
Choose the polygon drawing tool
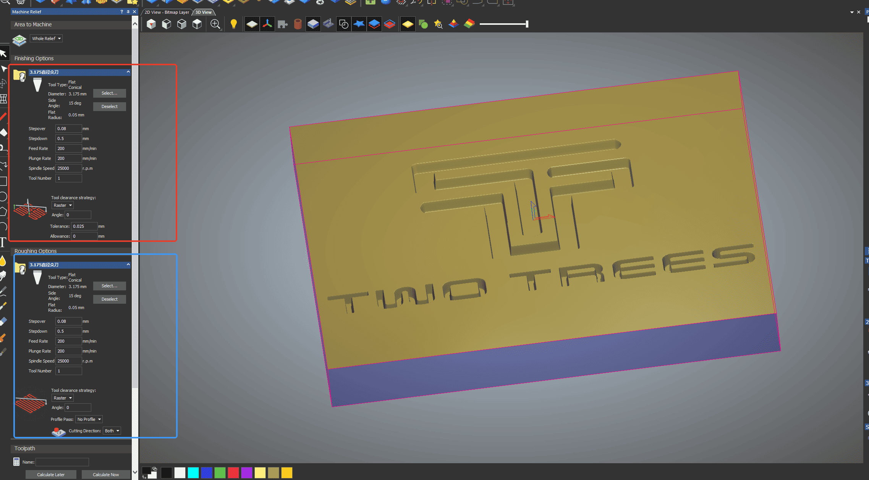tap(3, 212)
